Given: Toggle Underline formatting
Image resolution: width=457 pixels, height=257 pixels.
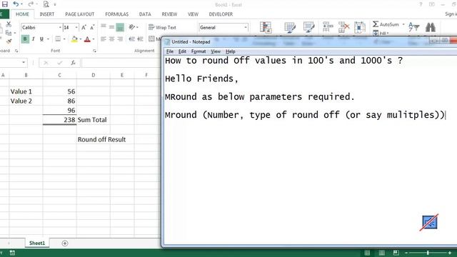Looking at the screenshot, I should pyautogui.click(x=41, y=39).
